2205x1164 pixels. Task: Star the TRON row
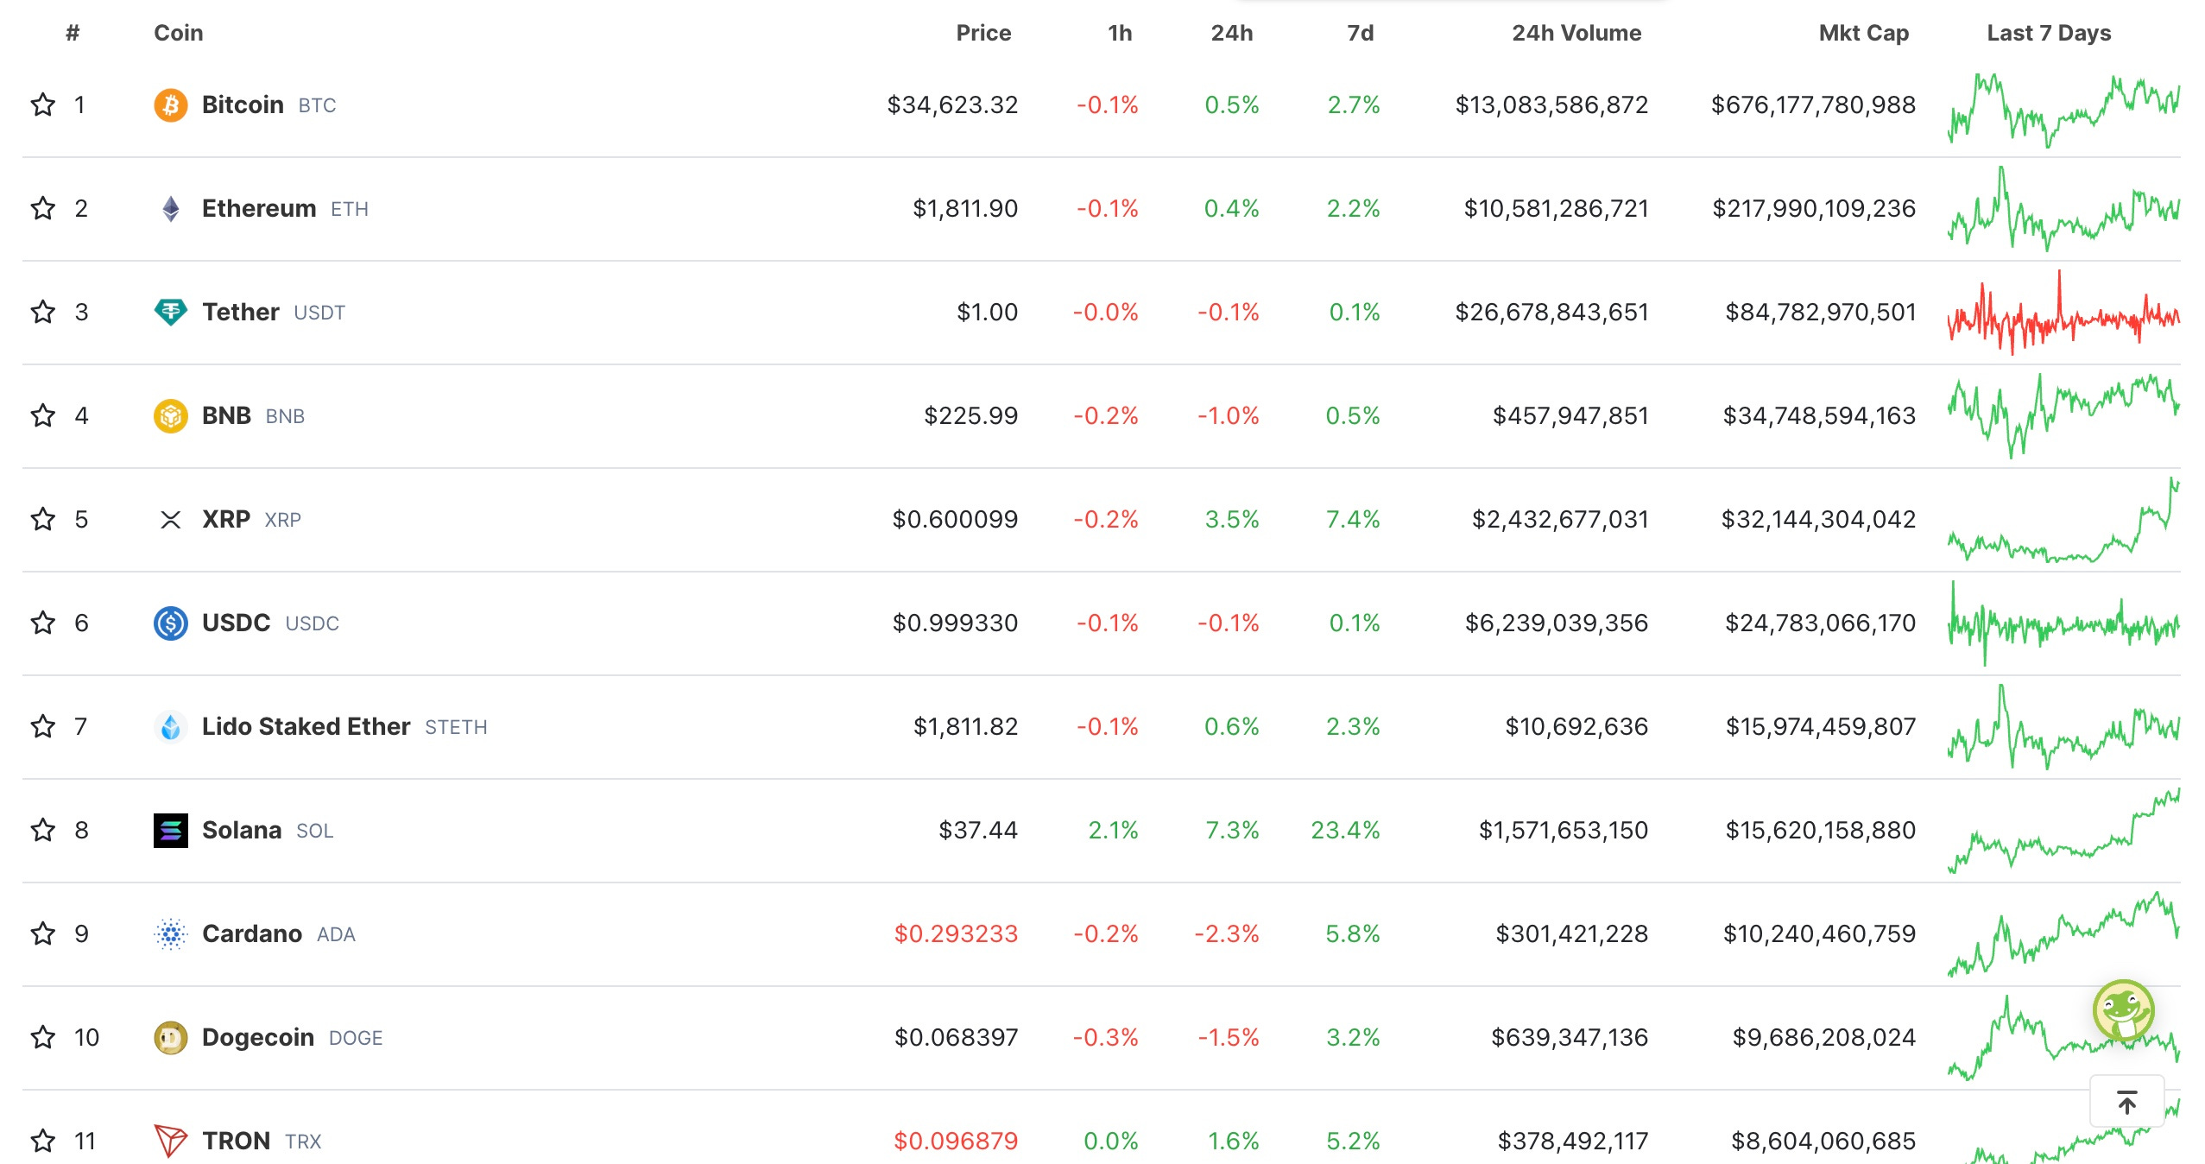click(x=43, y=1142)
